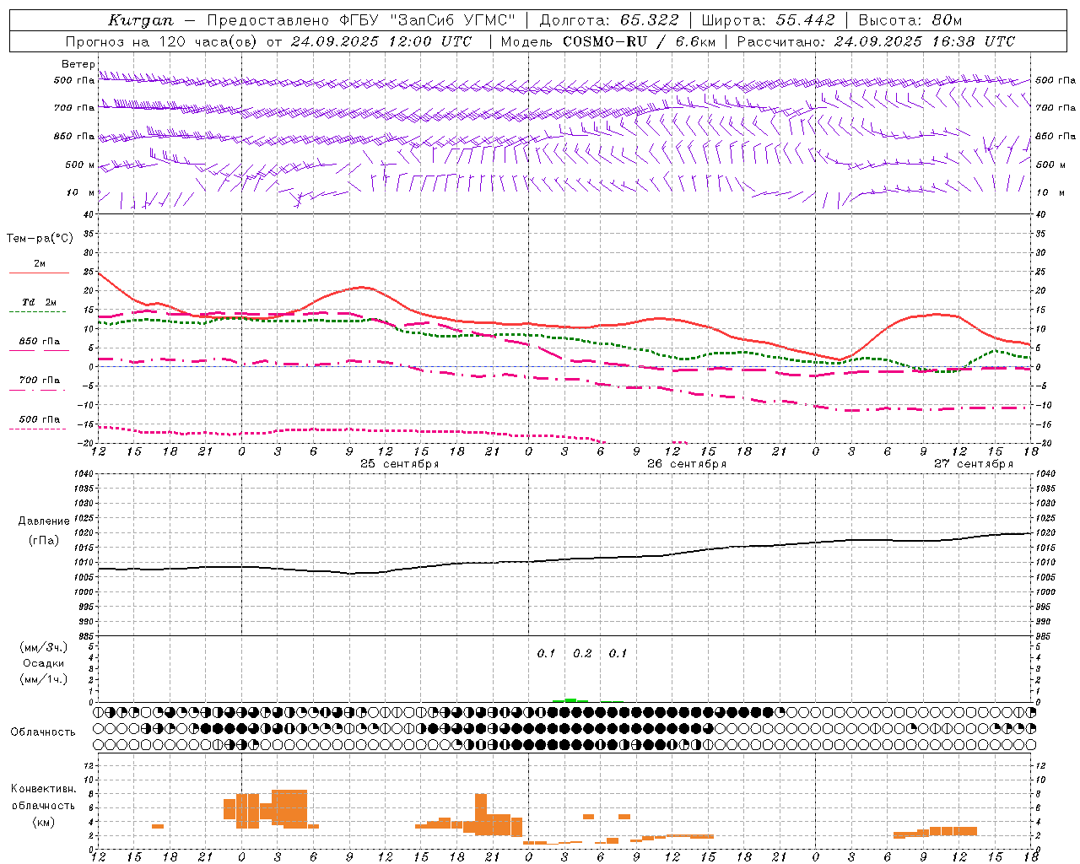Click forecast start time "24.09.2025 12:00 UTC"

[381, 41]
